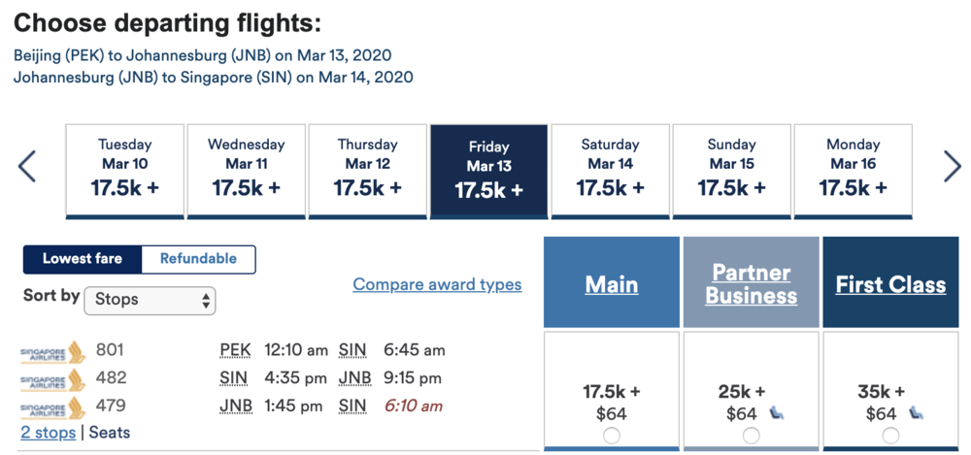The width and height of the screenshot is (971, 455).
Task: Click the First Class column header
Action: pos(890,284)
